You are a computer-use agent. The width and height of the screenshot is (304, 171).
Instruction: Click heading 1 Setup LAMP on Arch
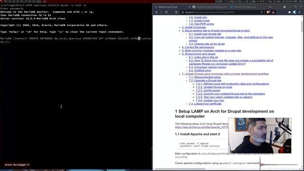pos(225,114)
